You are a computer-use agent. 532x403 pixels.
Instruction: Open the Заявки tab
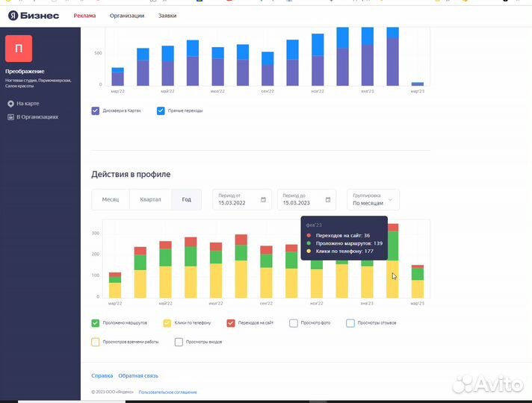pos(167,16)
